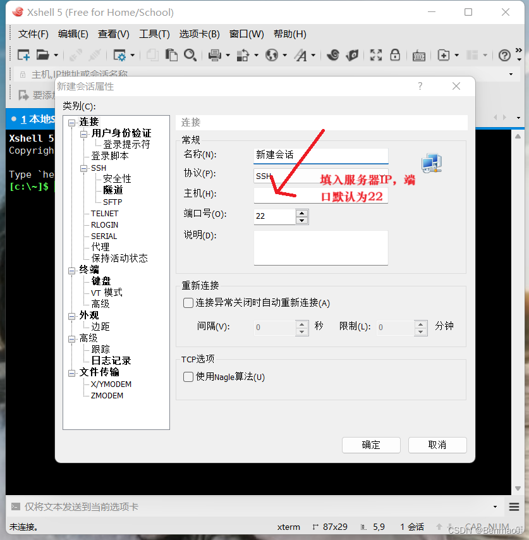Open the 文件(F) menu
Viewport: 529px width, 540px height.
click(x=33, y=34)
